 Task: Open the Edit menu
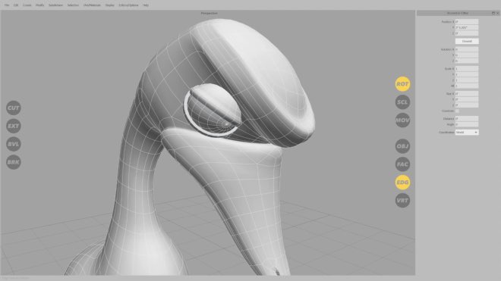pos(16,5)
